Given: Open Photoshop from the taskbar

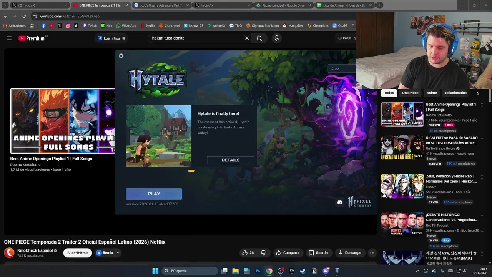Looking at the screenshot, I should 258,271.
